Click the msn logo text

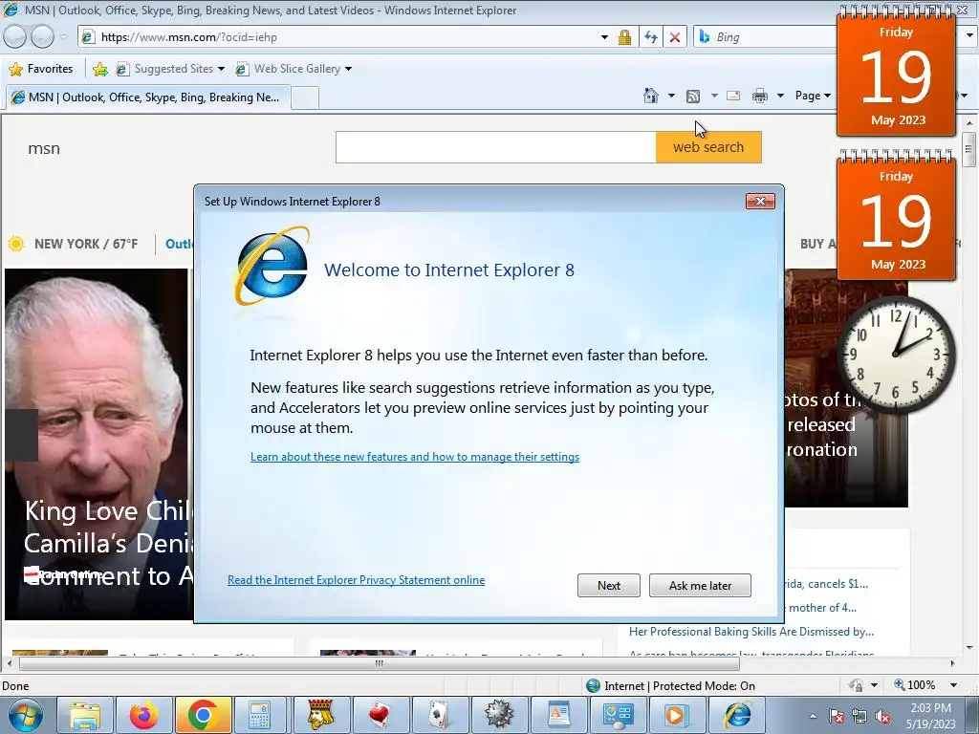pyautogui.click(x=44, y=148)
